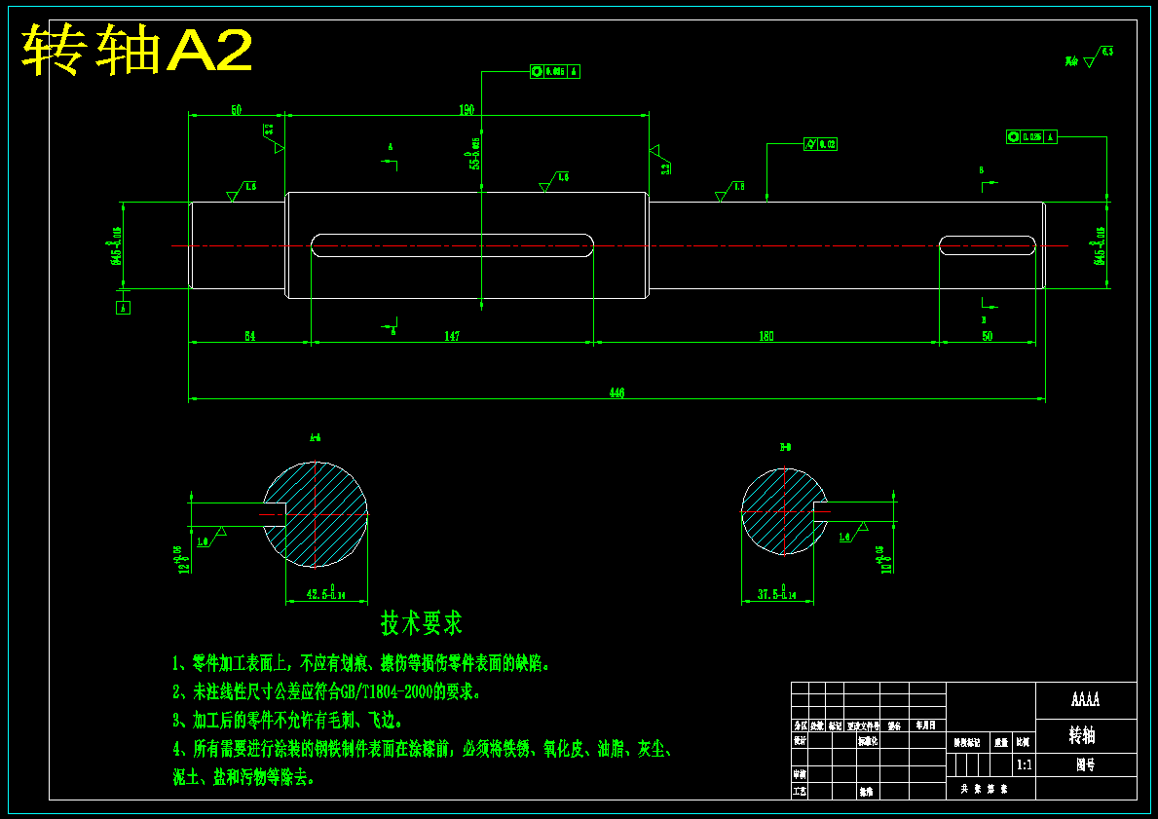Select requirement line 3 about 毛刺、飞边
Viewport: 1158px width, 819px height.
click(x=287, y=720)
